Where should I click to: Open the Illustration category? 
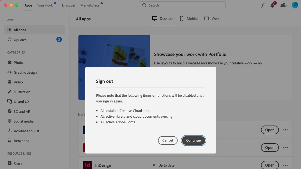tap(22, 92)
